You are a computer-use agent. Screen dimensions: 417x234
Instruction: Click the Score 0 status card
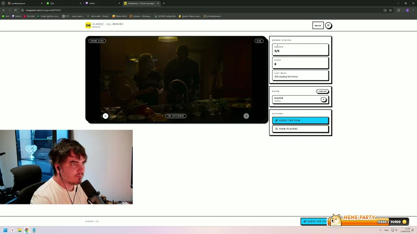coord(300,63)
